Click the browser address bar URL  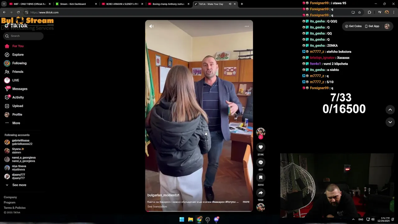click(x=44, y=12)
